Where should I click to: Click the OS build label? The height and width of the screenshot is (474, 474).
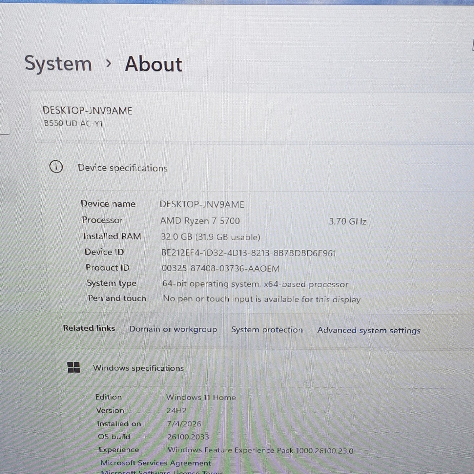(x=114, y=437)
